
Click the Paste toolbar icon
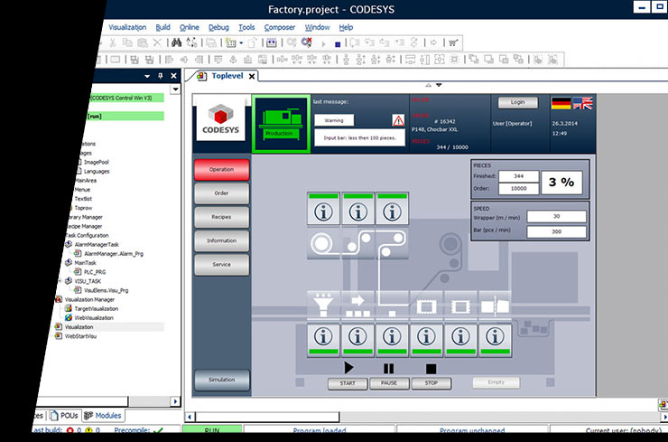click(x=143, y=42)
